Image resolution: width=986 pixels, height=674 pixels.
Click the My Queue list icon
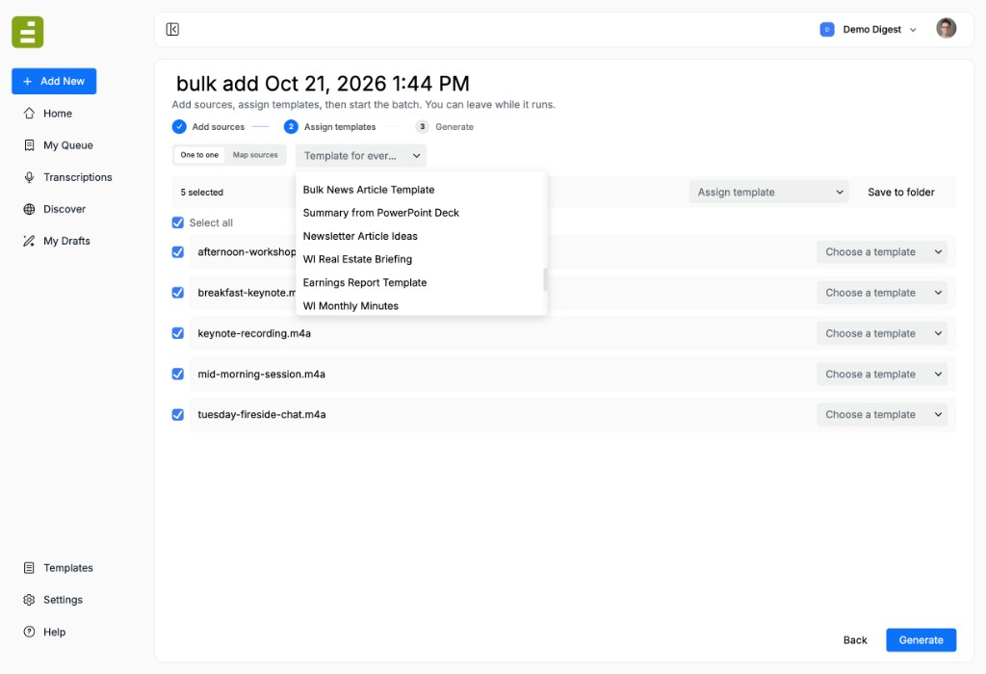29,145
